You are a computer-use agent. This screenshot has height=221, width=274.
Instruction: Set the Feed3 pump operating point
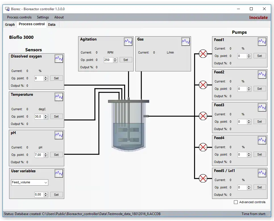260,121
